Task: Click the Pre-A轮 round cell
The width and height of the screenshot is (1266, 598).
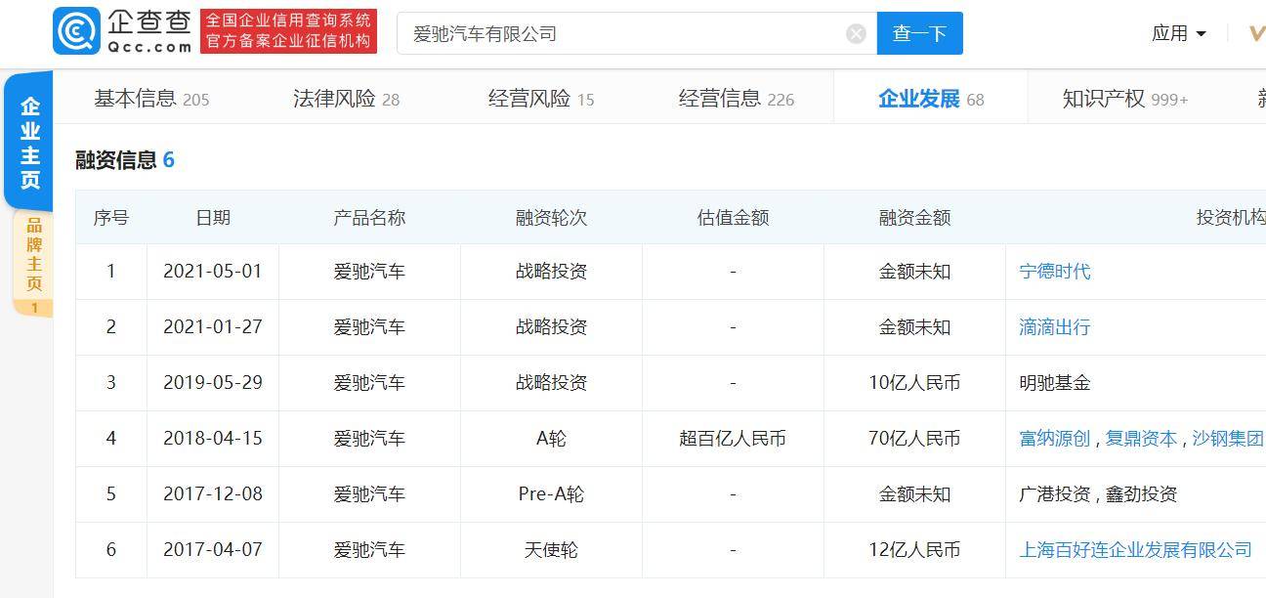Action: pyautogui.click(x=551, y=494)
